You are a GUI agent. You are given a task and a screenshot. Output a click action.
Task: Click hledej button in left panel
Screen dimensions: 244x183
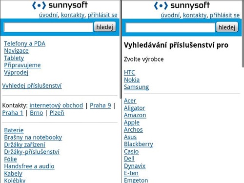click(105, 27)
